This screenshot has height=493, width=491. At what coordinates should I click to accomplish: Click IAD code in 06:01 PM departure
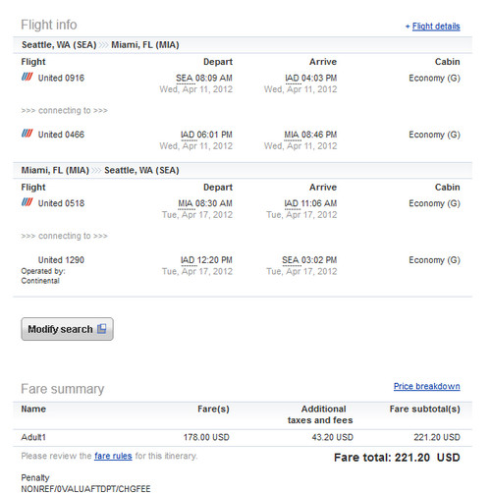pos(188,135)
